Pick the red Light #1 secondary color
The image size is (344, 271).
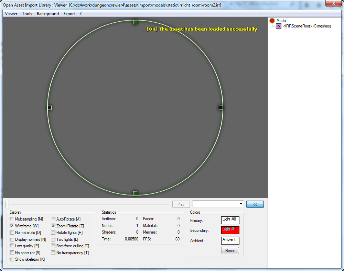coord(230,230)
